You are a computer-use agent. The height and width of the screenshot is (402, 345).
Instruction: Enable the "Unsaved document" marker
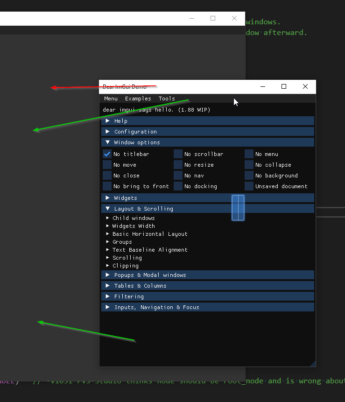249,186
